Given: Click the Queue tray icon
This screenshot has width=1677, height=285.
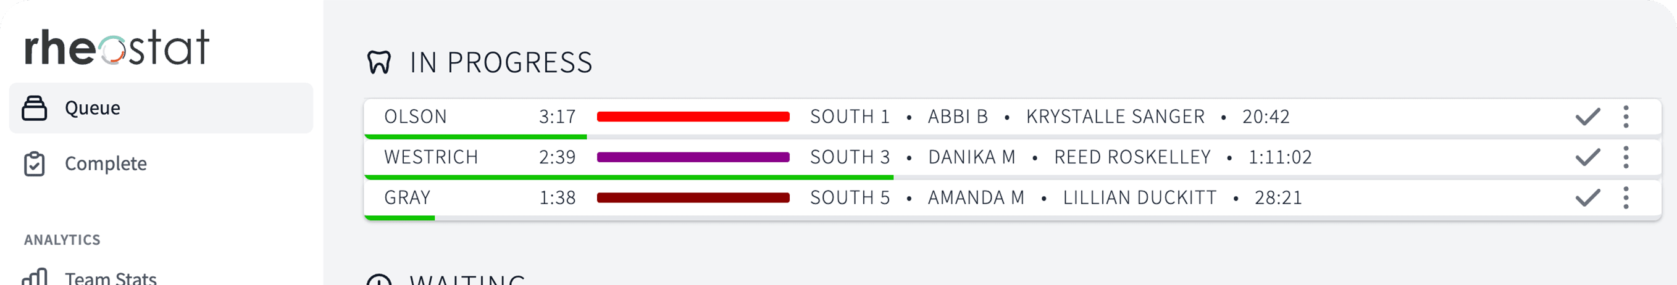Looking at the screenshot, I should click(x=35, y=108).
